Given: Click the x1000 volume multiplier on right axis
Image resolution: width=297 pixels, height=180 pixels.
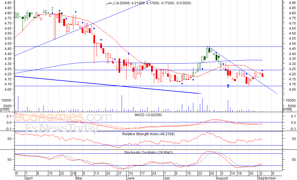Looking at the screenshot, I should 287,110.
